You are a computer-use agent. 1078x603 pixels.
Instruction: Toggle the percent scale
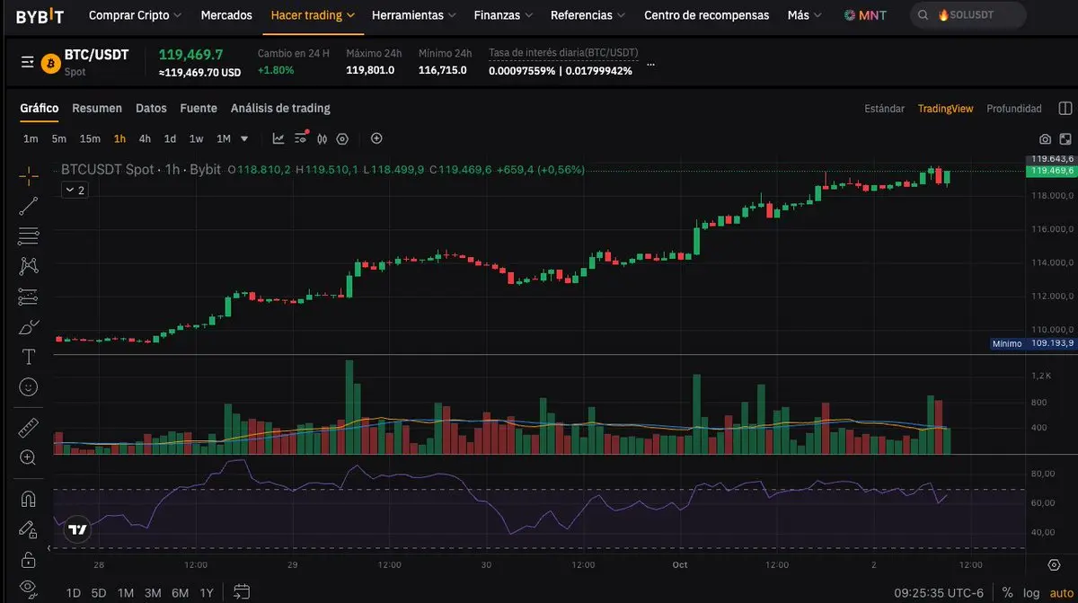coord(1007,592)
